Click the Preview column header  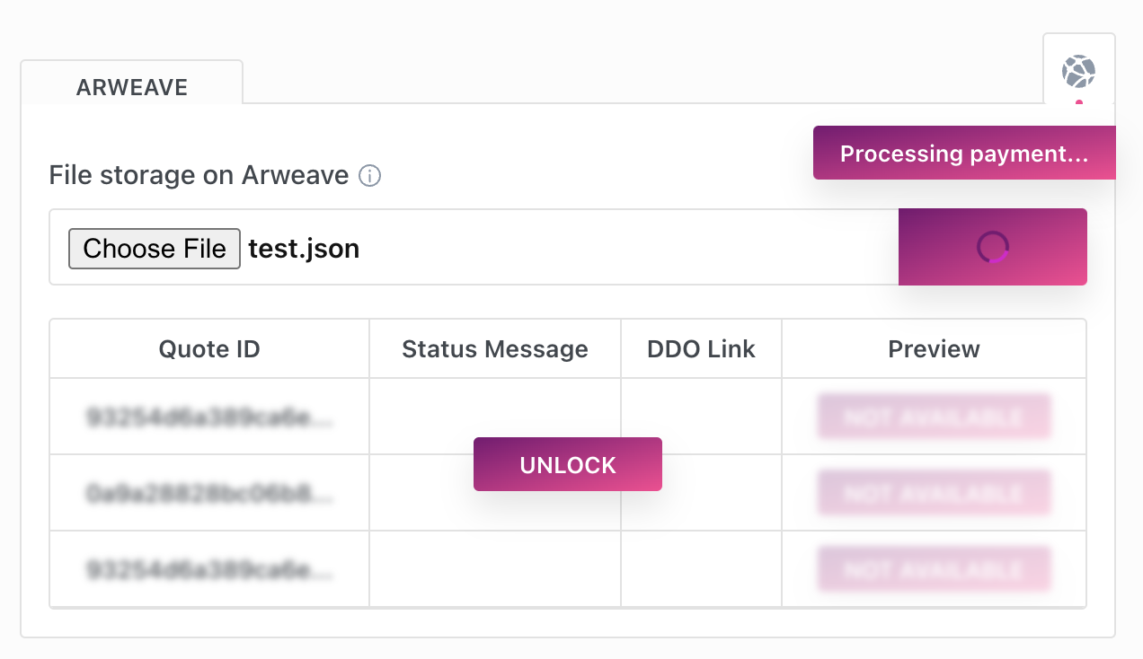tap(934, 349)
